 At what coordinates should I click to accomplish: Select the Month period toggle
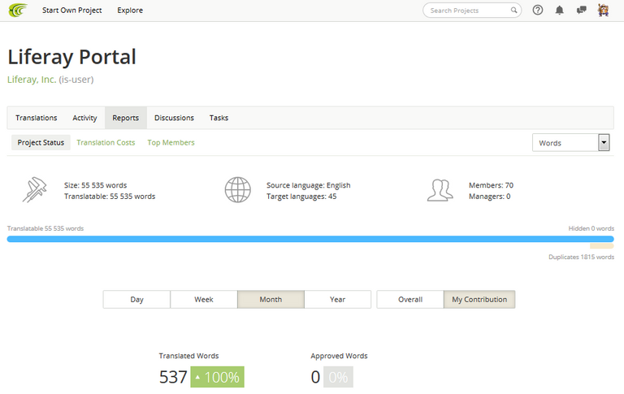[271, 299]
